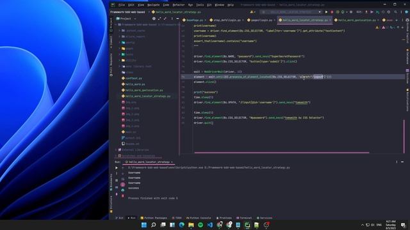This screenshot has width=410, height=230.
Task: Expand the allure_report folder
Action: tap(120, 36)
